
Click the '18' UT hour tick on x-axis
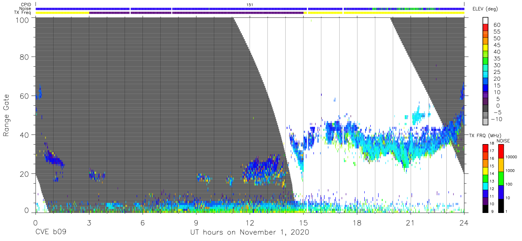coord(357,223)
